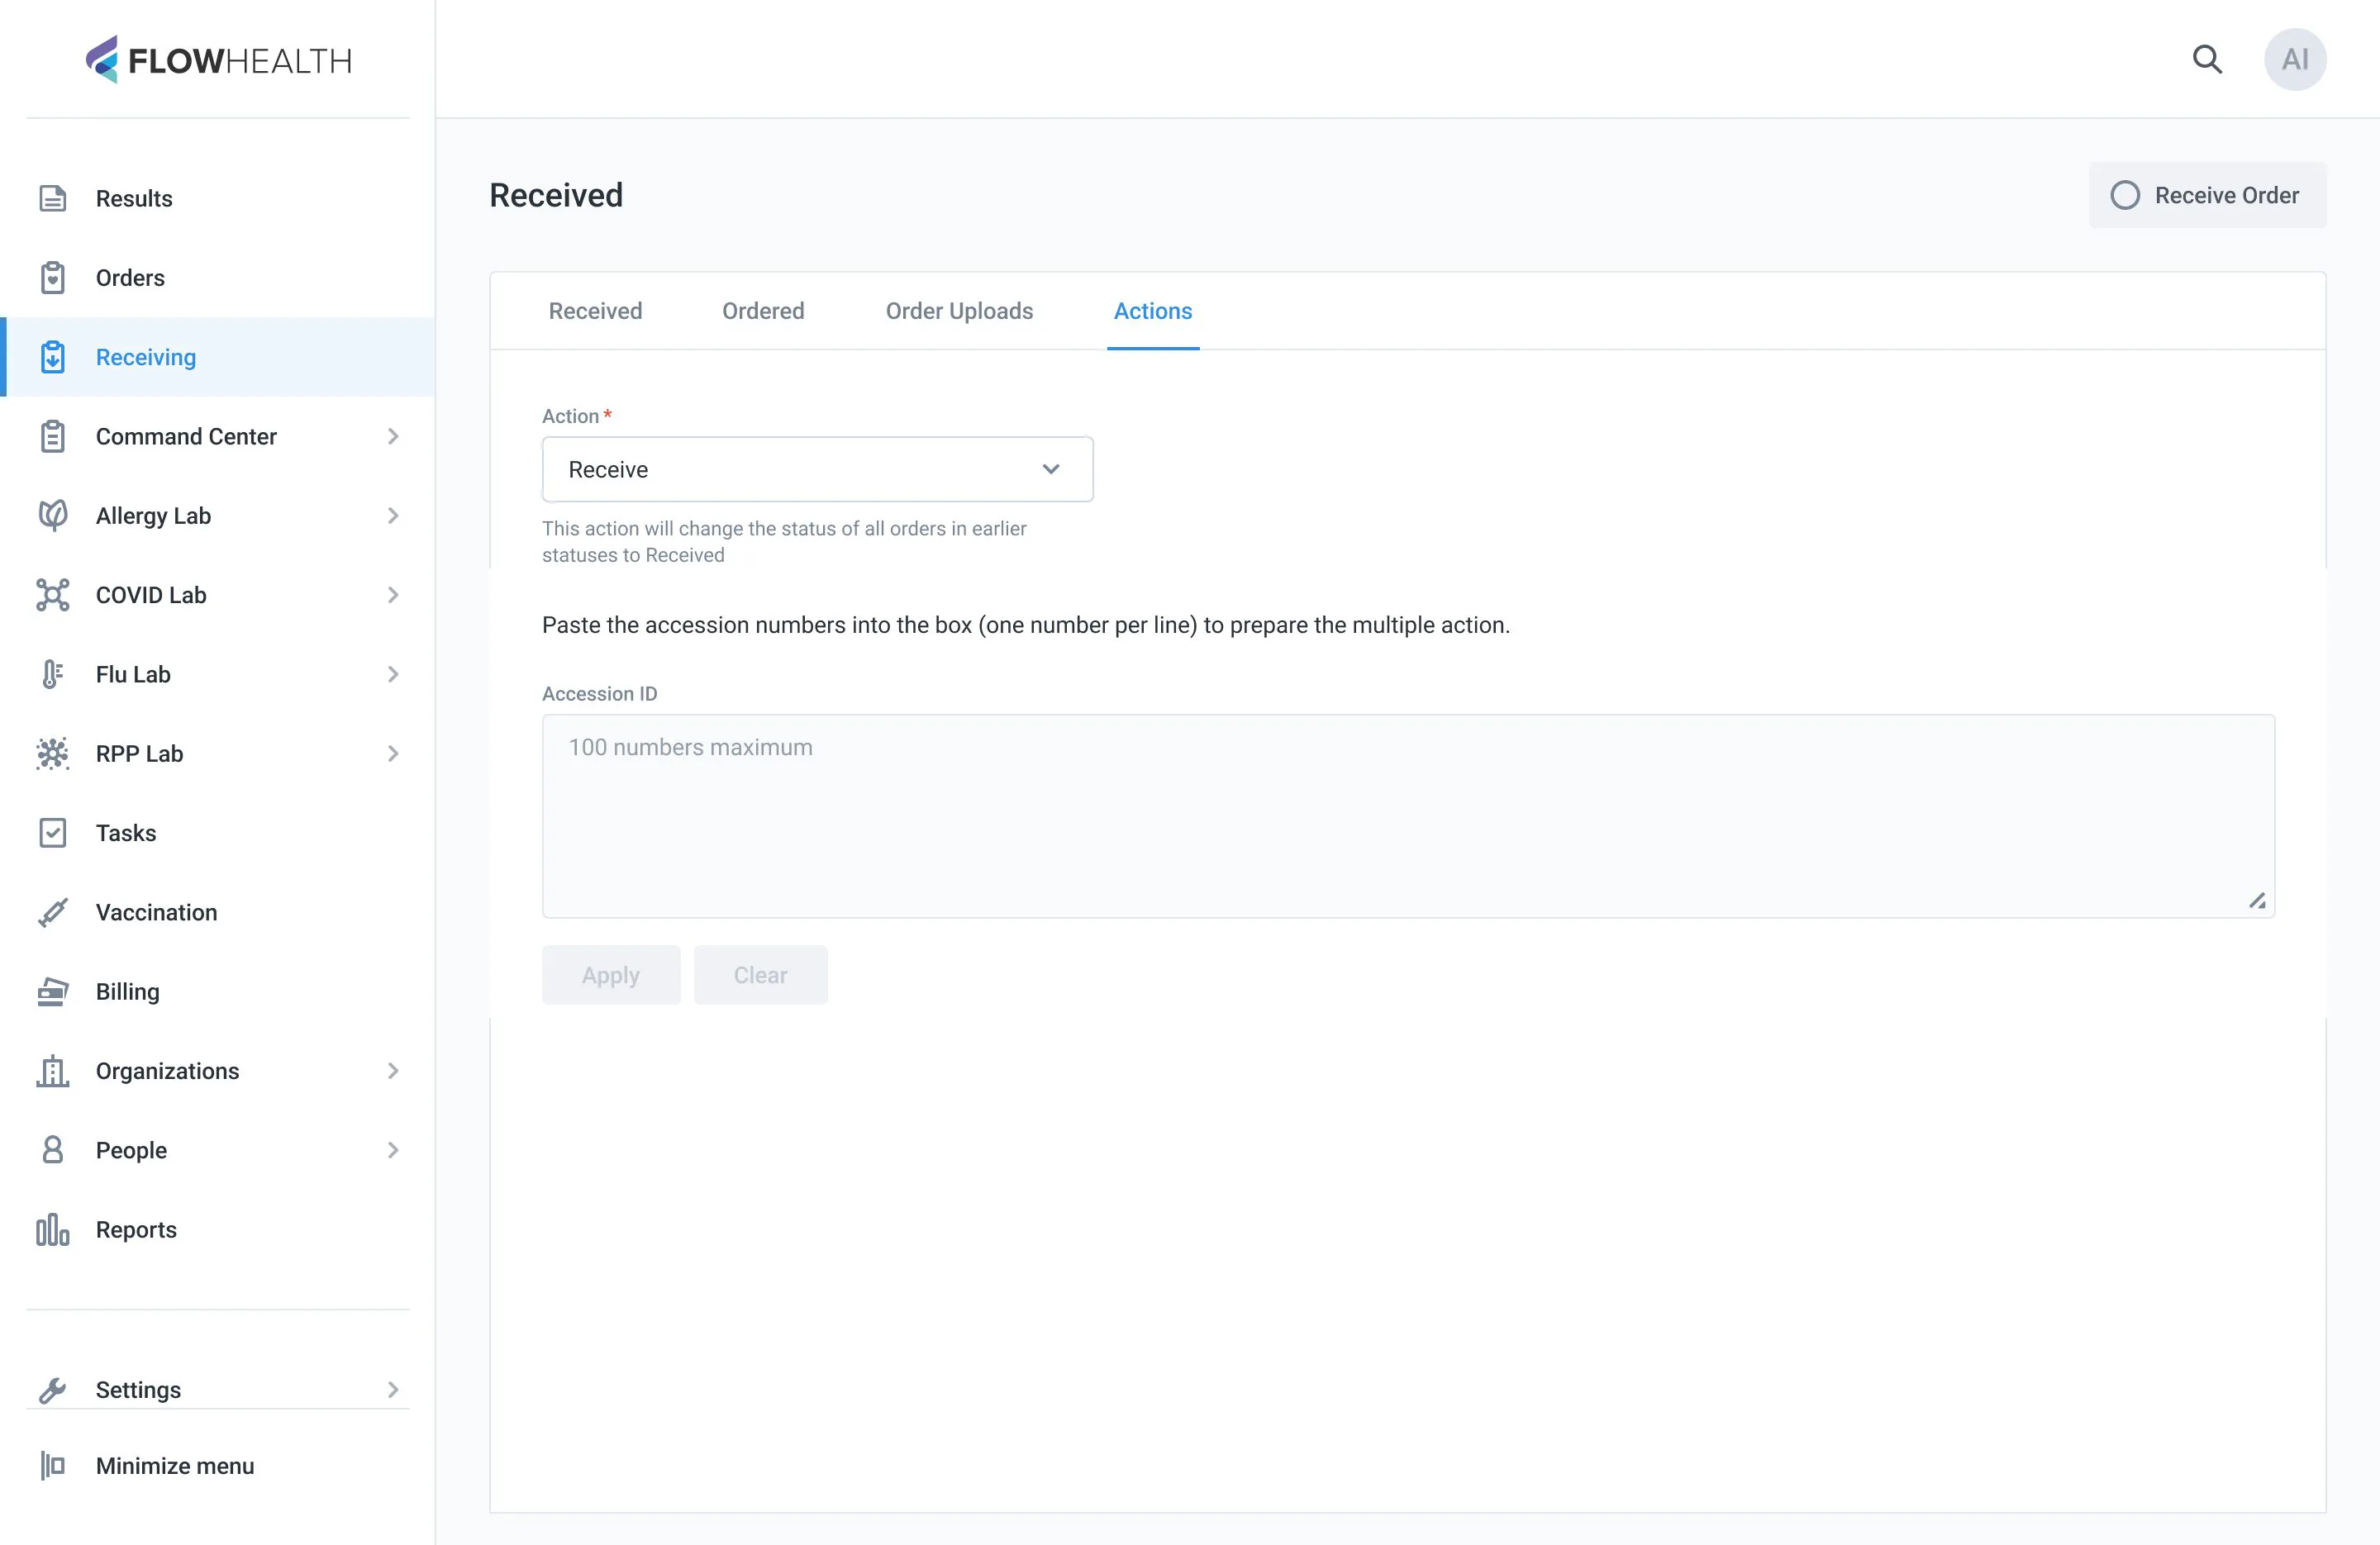Click the Vaccination syringe icon
Screen dimensions: 2380x1545
(x=53, y=912)
